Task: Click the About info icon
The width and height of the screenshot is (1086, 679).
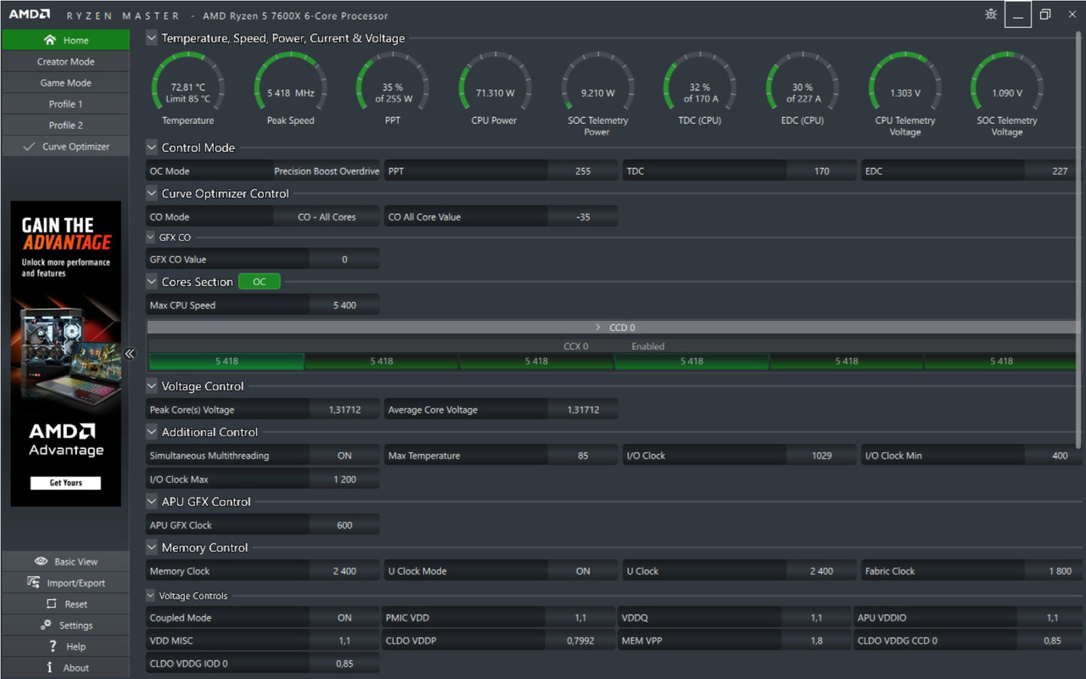Action: click(x=50, y=667)
